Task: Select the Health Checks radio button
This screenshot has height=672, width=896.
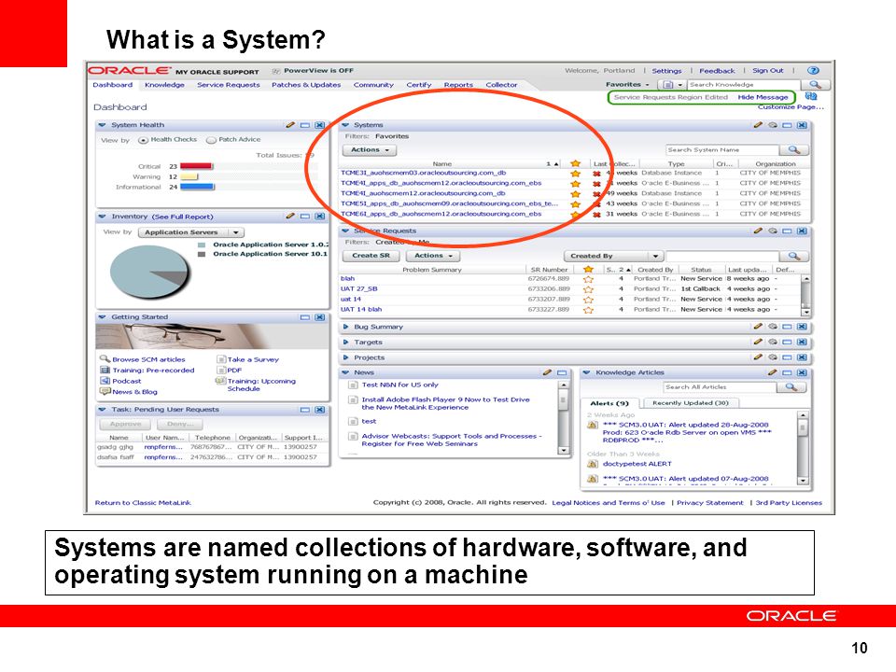Action: [x=143, y=140]
